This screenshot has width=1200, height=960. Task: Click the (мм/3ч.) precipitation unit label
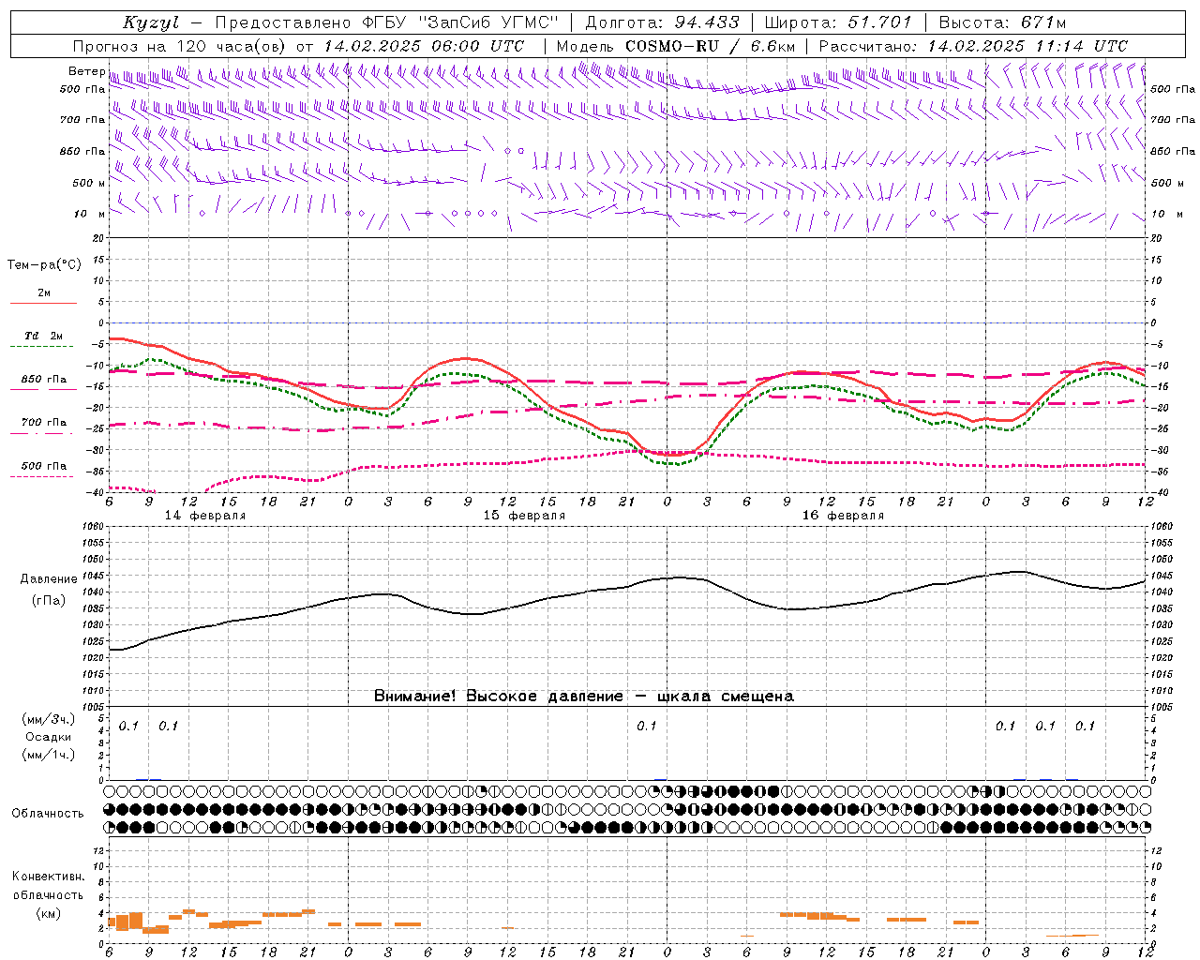click(49, 719)
